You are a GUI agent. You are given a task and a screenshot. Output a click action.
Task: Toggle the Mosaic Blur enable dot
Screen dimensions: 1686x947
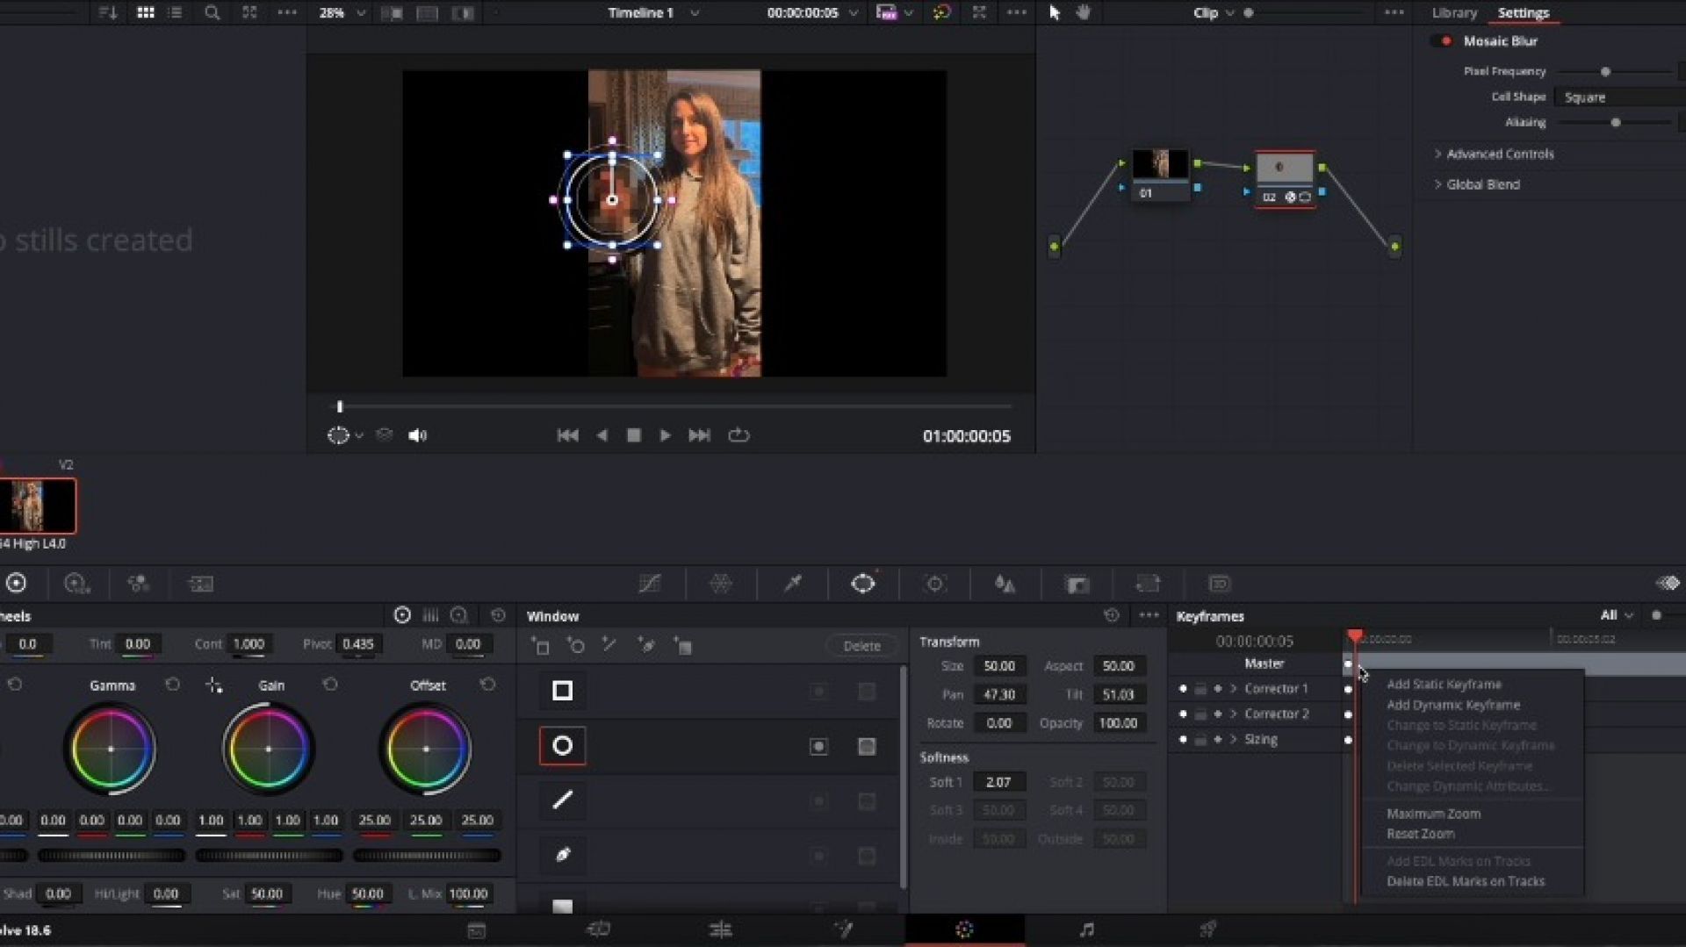(1445, 40)
